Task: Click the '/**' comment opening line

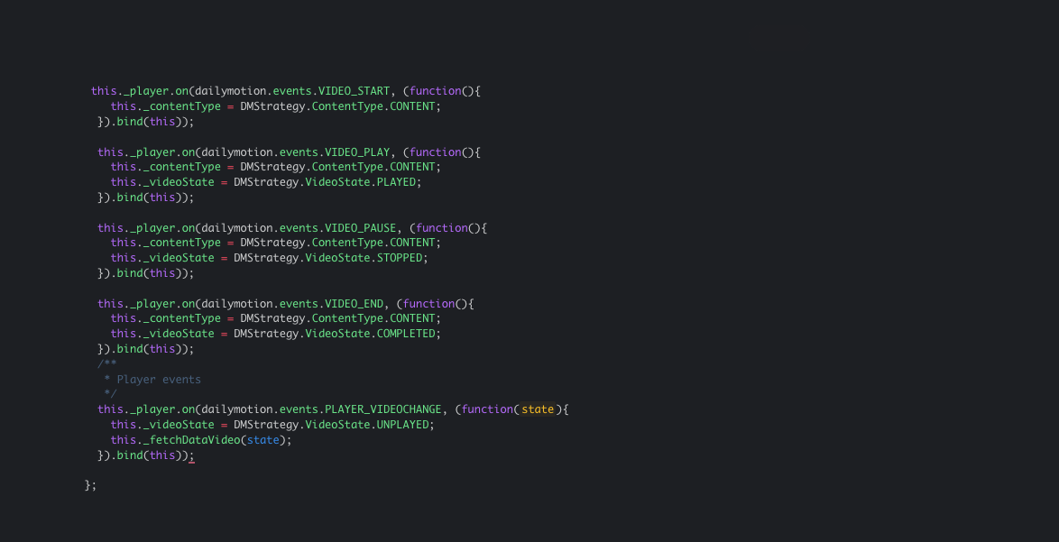Action: (x=106, y=363)
